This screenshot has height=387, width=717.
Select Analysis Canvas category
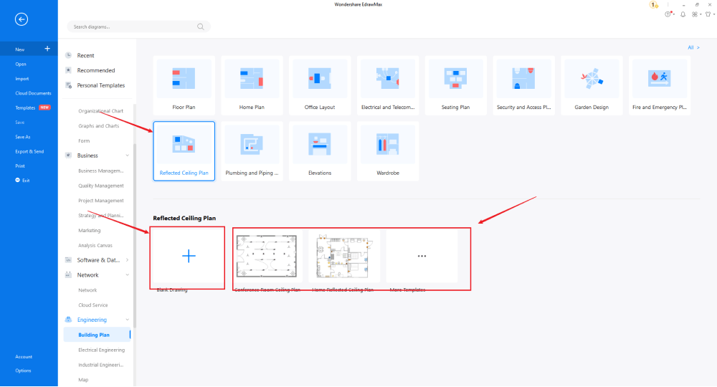tap(95, 245)
